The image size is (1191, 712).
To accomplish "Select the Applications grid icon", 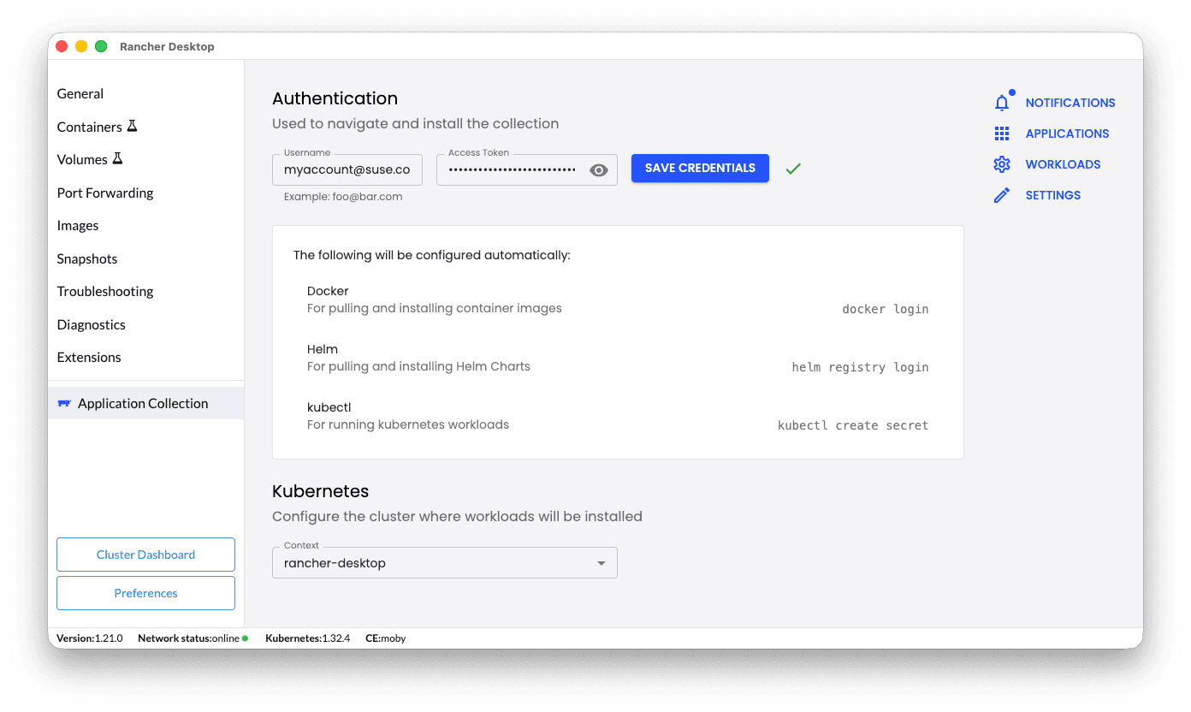I will point(1002,133).
